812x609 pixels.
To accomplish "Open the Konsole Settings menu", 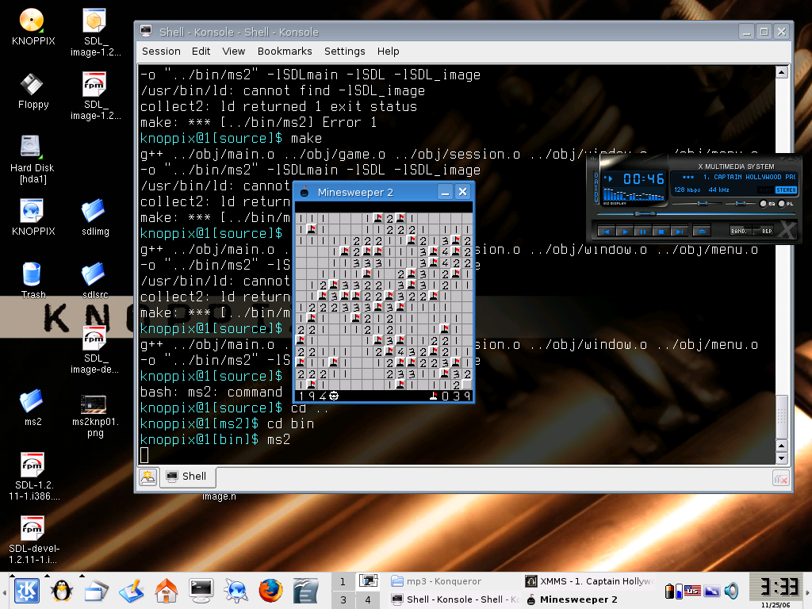I will pyautogui.click(x=344, y=51).
